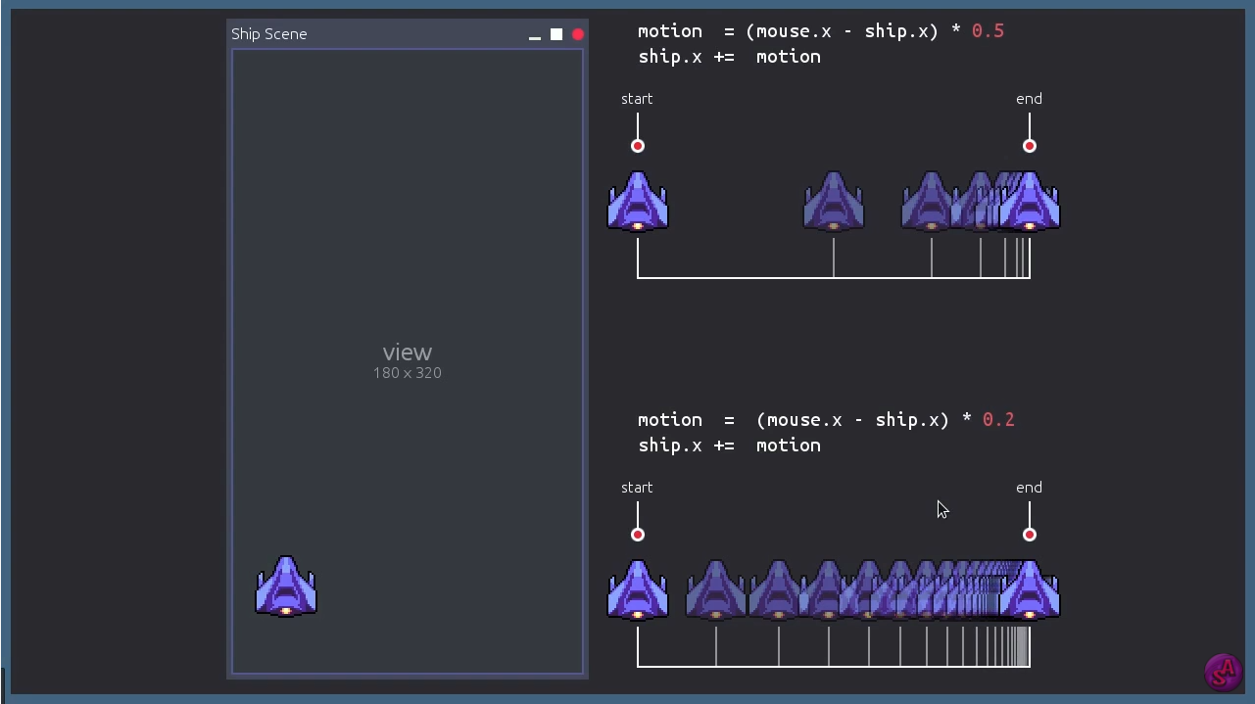Click the red 0.5 value in formula
This screenshot has width=1255, height=704.
click(988, 31)
